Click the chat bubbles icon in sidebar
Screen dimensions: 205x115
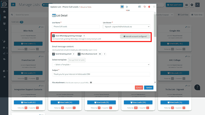click(4, 59)
